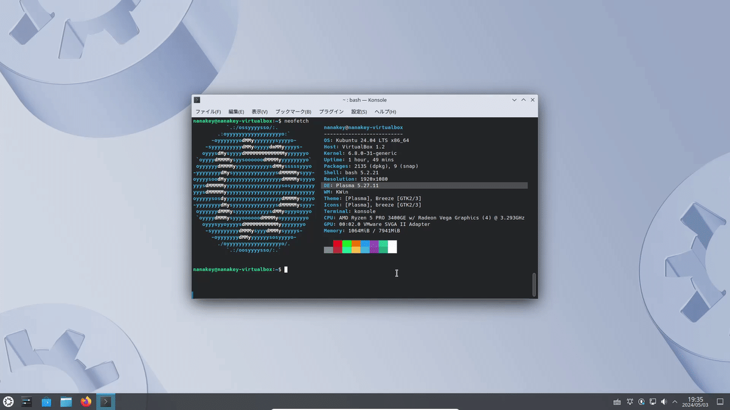Click the Konsole window icon in title bar
This screenshot has width=730, height=410.
(x=197, y=100)
